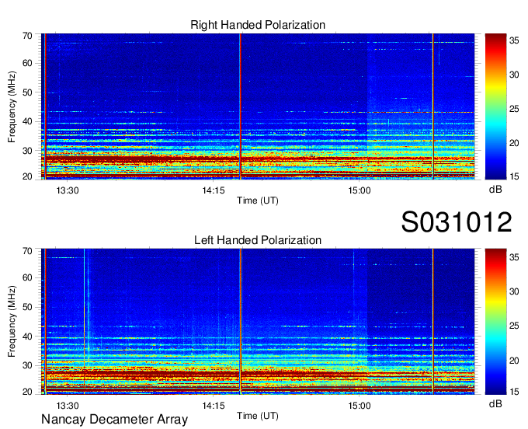Click the 14:15 tick label of the top plot
Screen dimensions: 528x429
pyautogui.click(x=214, y=190)
